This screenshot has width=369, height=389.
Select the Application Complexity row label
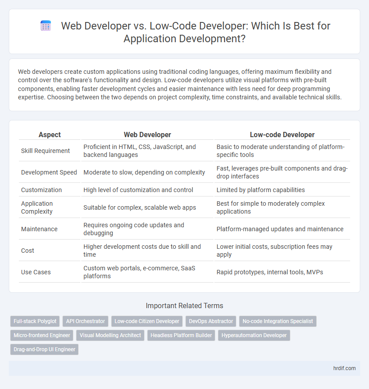pos(37,207)
